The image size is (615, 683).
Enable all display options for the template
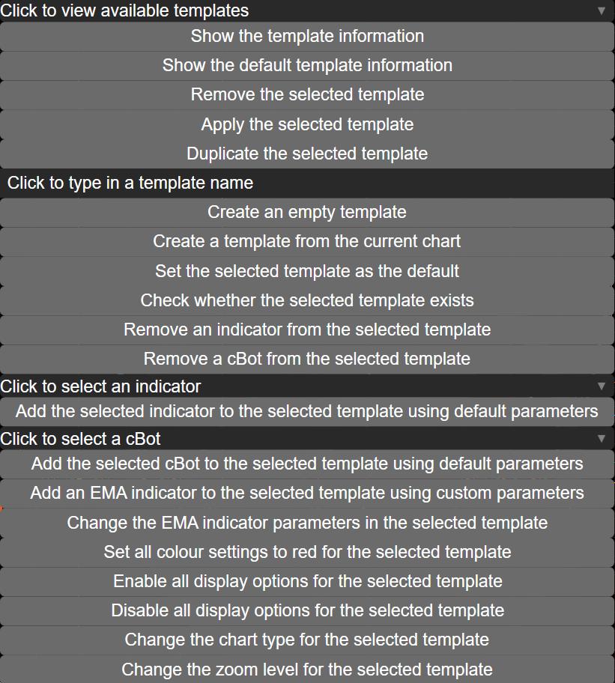tap(307, 581)
